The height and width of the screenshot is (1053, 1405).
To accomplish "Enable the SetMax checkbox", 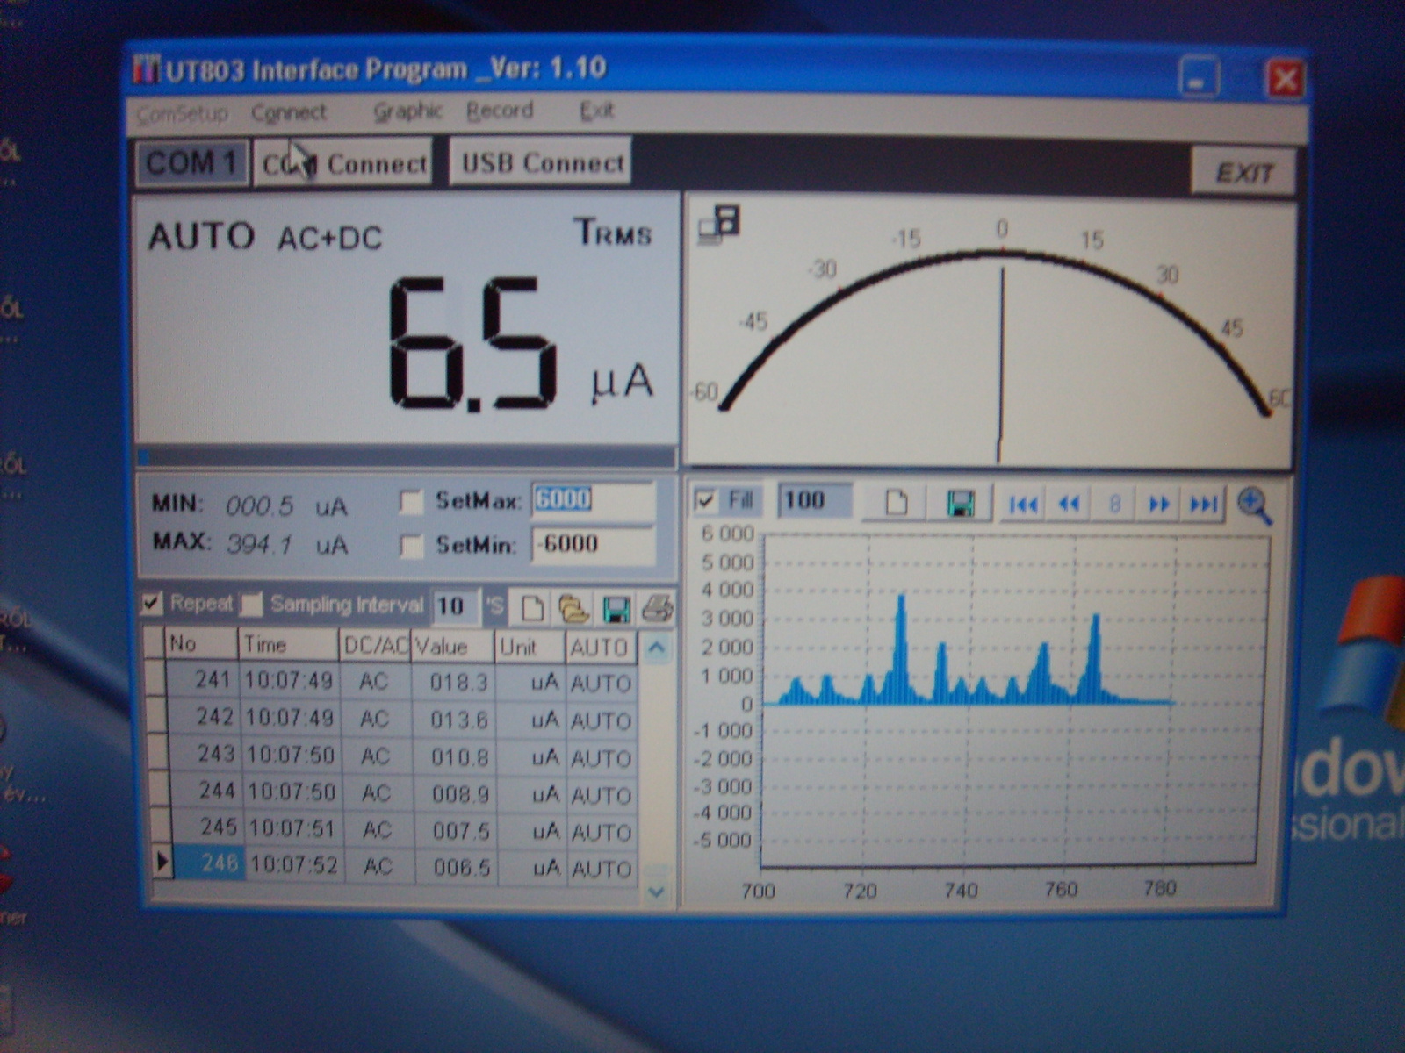I will pos(411,502).
